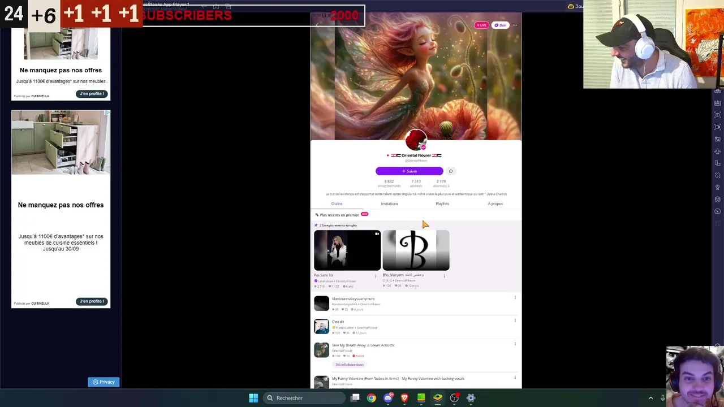Screen dimensions: 724x407
Task: Click the LIVE badge on the profile banner
Action: coord(481,25)
